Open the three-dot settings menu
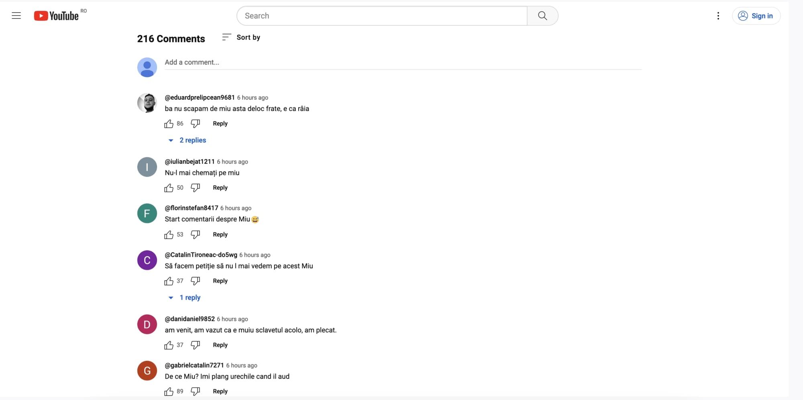The image size is (803, 400). click(x=718, y=16)
